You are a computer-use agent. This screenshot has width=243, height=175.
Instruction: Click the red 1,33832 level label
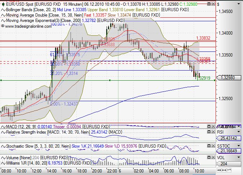tap(203, 38)
